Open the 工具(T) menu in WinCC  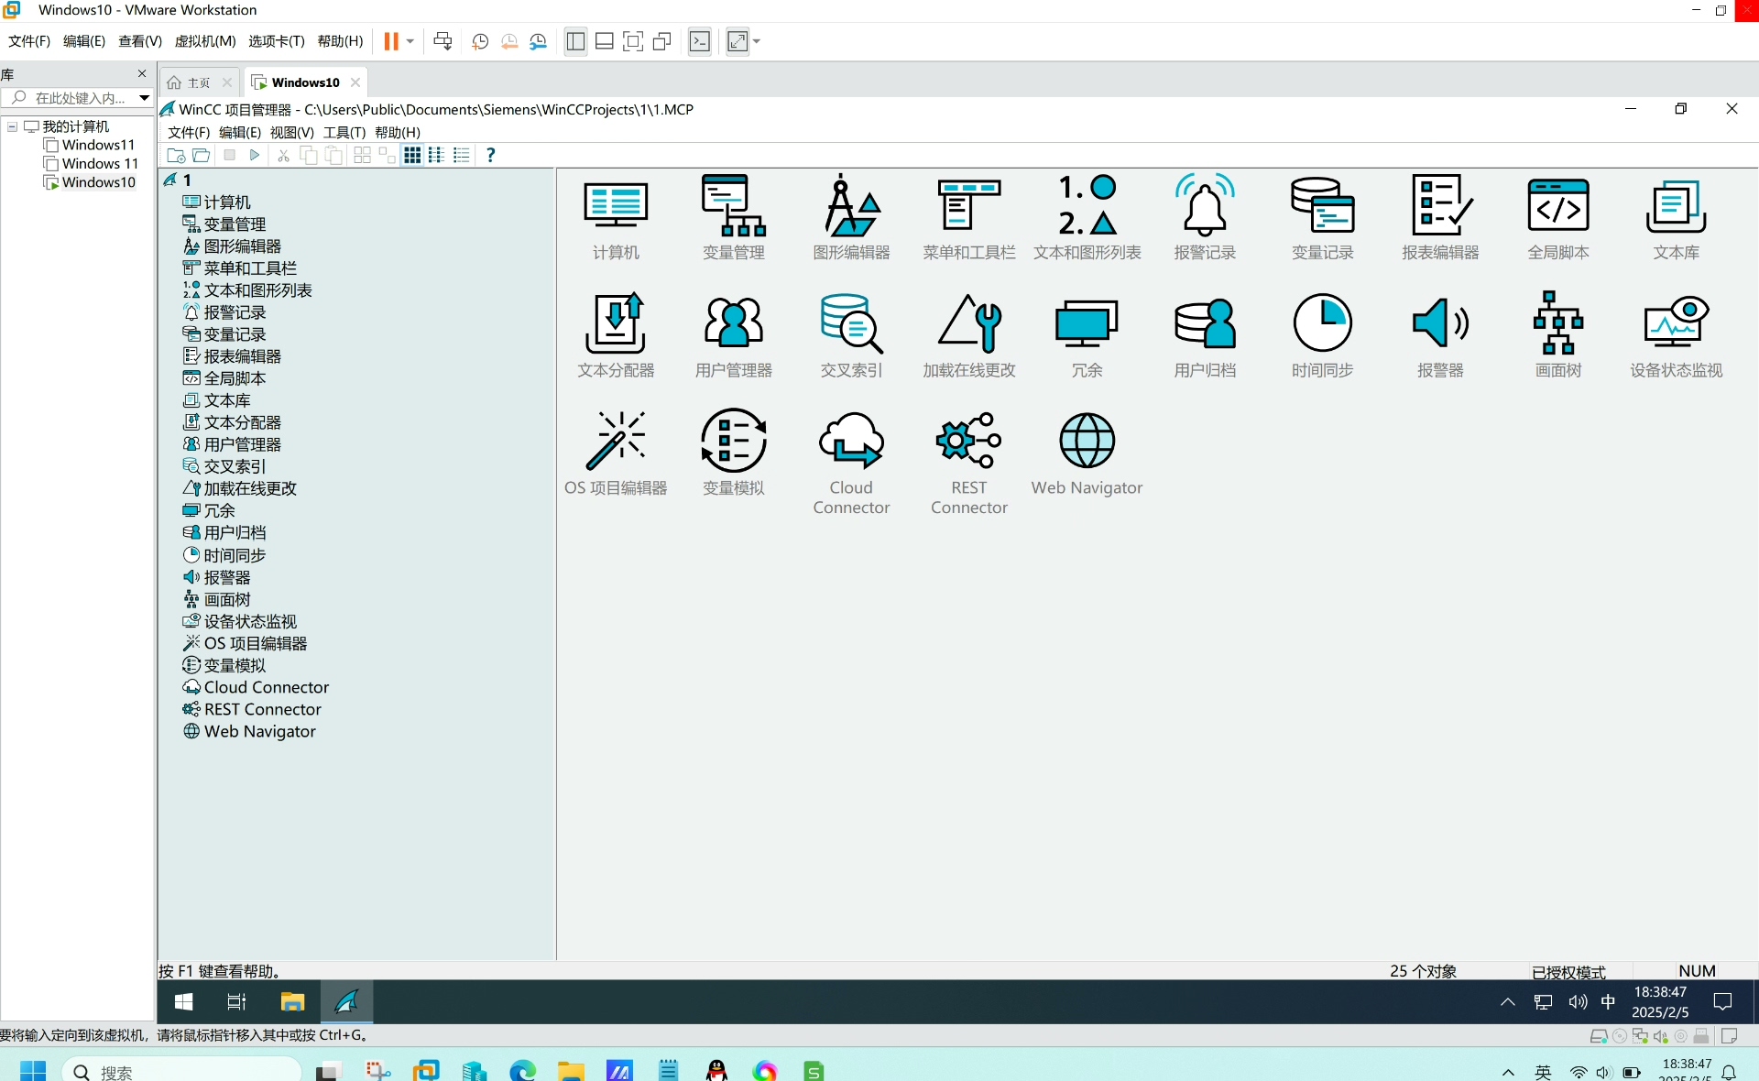344,132
